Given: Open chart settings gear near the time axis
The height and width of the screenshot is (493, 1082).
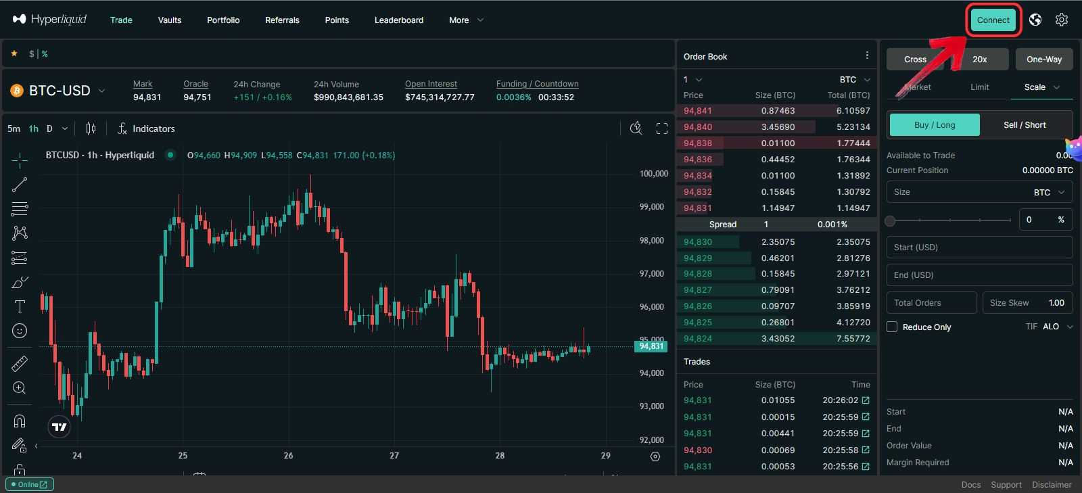Looking at the screenshot, I should coord(655,456).
